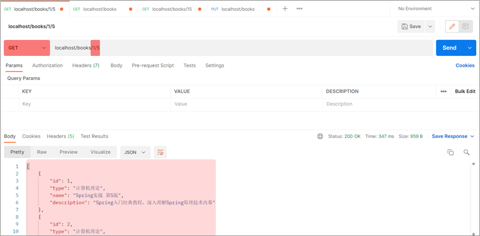Click the Key input field in Query Params

tap(93, 104)
